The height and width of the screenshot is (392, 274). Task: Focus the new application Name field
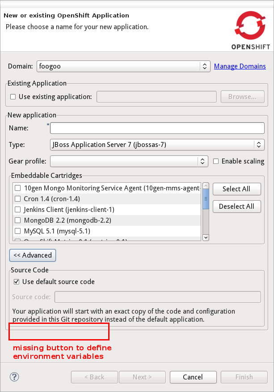click(157, 128)
